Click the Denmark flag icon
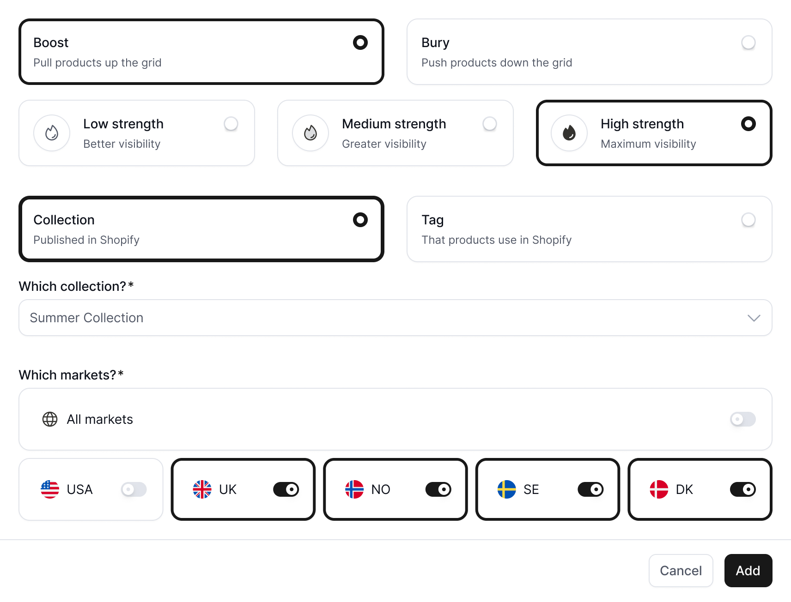Screen dimensions: 791x602 [659, 489]
